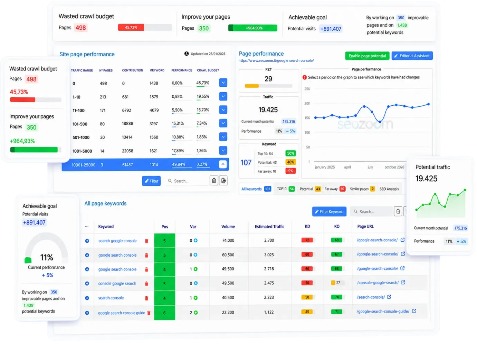Viewport: 477px width, 345px height.
Task: Add keyword 'google search console guide' plus icon
Action: point(87,313)
